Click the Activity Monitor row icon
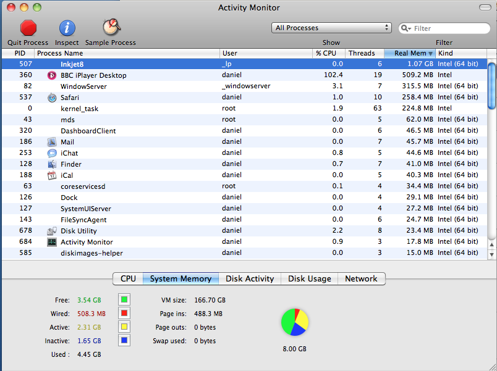The width and height of the screenshot is (497, 371). [52, 242]
